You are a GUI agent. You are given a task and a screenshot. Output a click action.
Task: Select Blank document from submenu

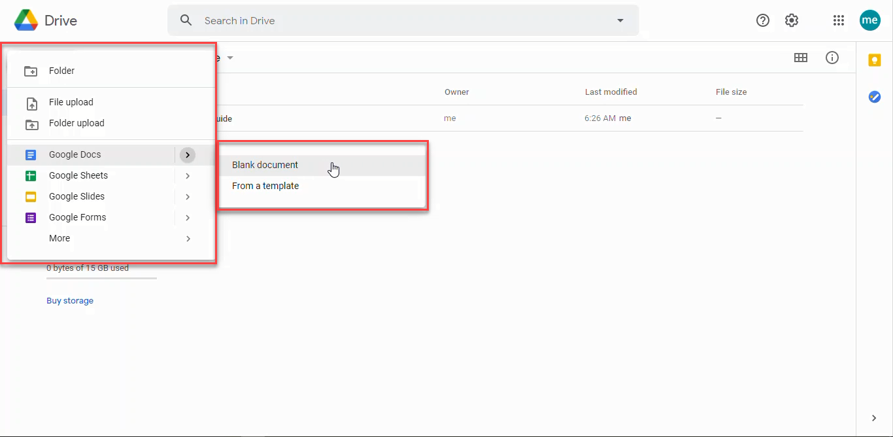click(265, 165)
